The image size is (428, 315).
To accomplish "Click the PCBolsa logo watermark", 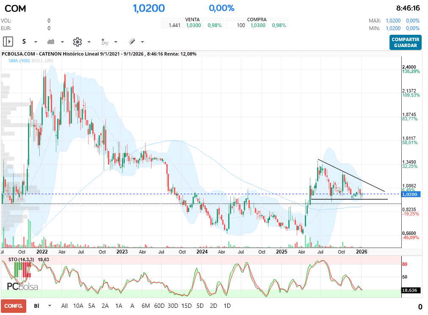I will [x=22, y=287].
